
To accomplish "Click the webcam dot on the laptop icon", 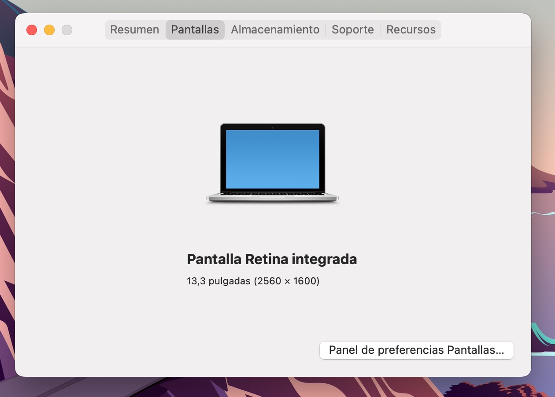I will click(272, 128).
